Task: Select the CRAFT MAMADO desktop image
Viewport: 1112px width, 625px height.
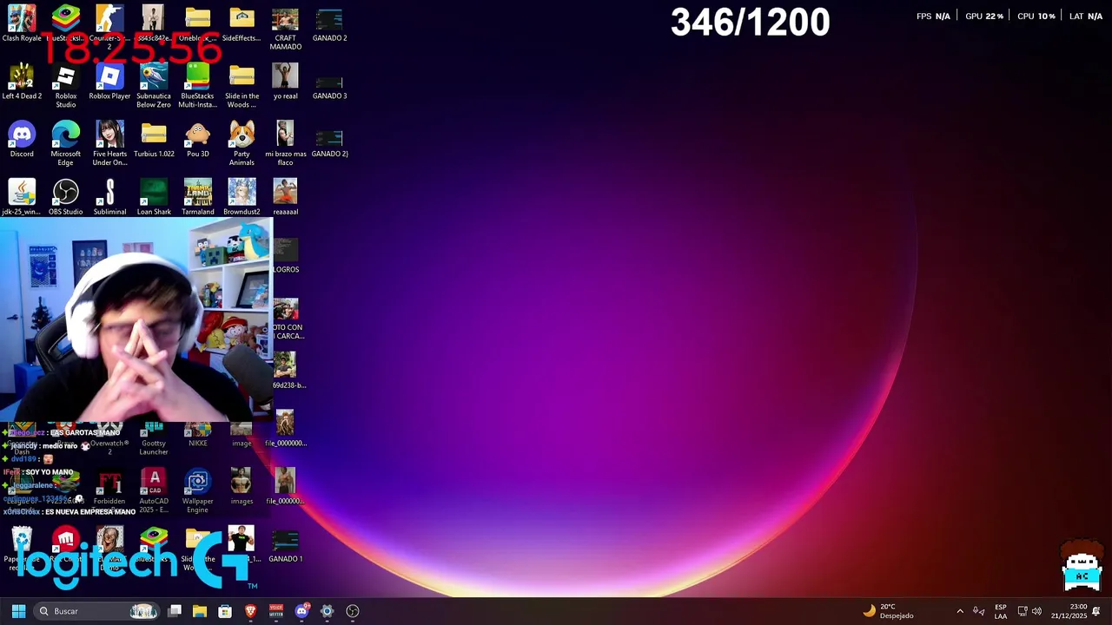Action: click(x=285, y=29)
